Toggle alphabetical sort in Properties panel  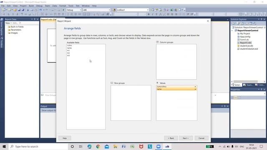(x=236, y=97)
